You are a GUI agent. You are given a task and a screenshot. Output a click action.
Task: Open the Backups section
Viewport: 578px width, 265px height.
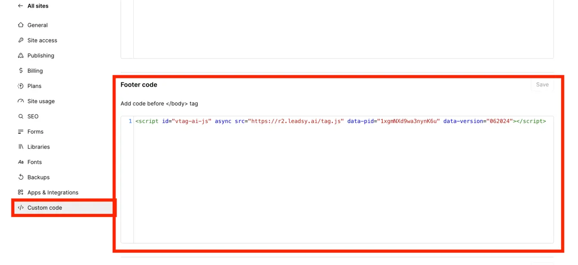(38, 177)
